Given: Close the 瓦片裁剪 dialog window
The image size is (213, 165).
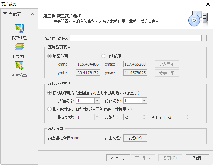Looking at the screenshot, I should point(208,4).
